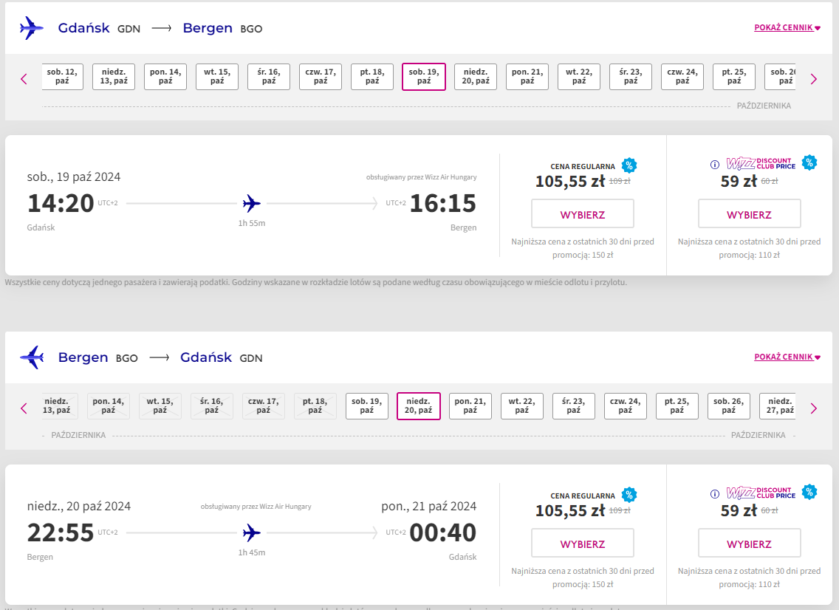The image size is (839, 610).
Task: Click percent badge by Discount Club price, 14:20 flight
Action: click(809, 162)
